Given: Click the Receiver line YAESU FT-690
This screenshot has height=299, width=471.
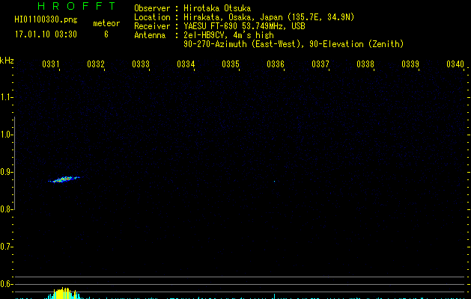Looking at the screenshot, I should (x=244, y=26).
